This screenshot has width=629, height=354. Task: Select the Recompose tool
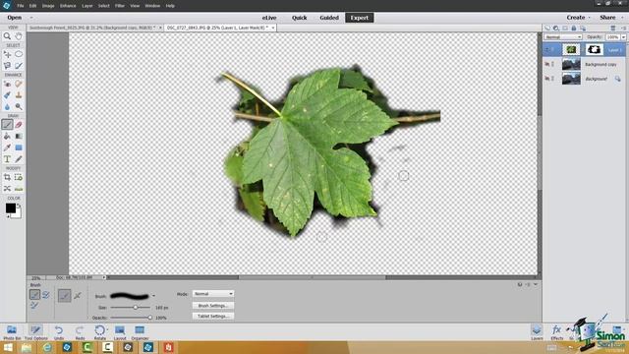click(x=19, y=177)
